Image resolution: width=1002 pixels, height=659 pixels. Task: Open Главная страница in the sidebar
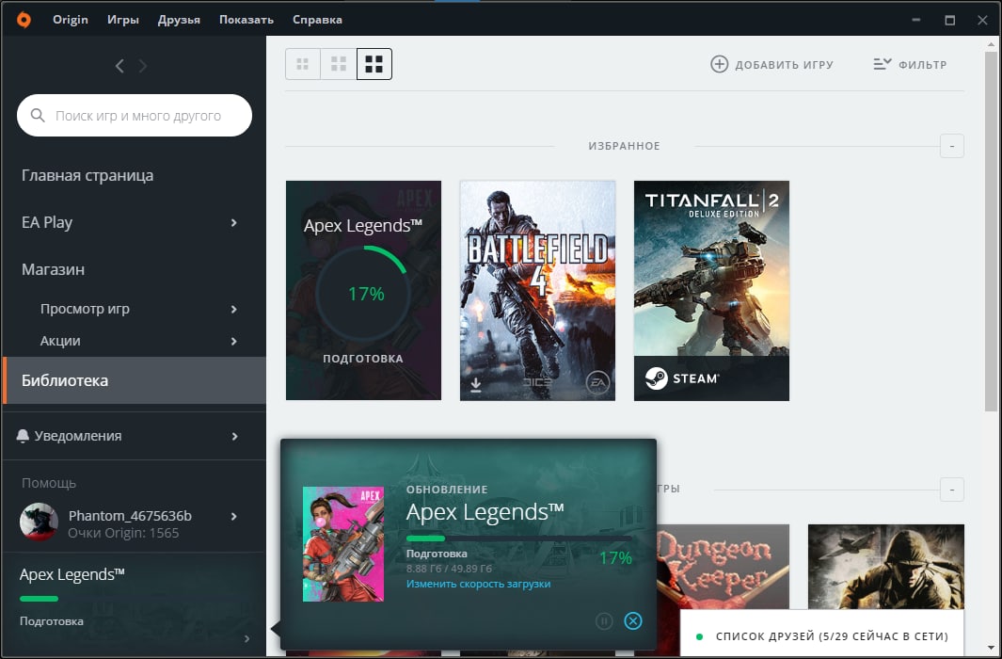pyautogui.click(x=87, y=176)
